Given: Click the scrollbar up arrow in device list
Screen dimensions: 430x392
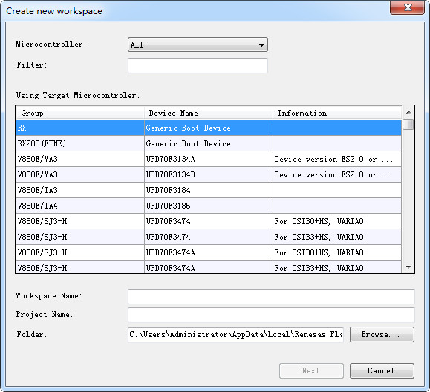Looking at the screenshot, I should pos(408,112).
